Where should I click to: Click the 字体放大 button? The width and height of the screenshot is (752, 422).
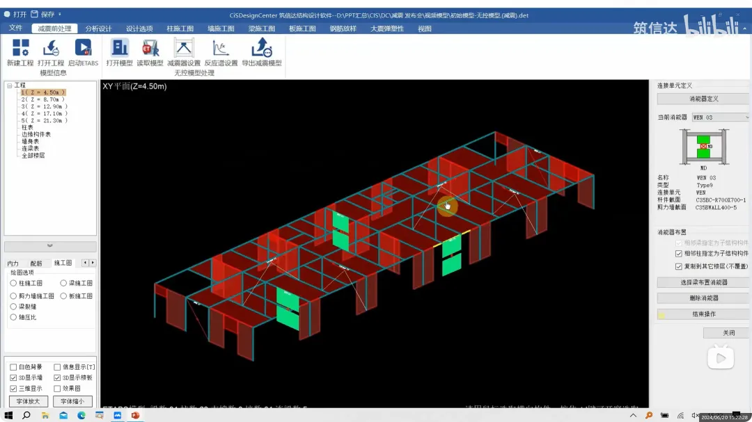[29, 401]
